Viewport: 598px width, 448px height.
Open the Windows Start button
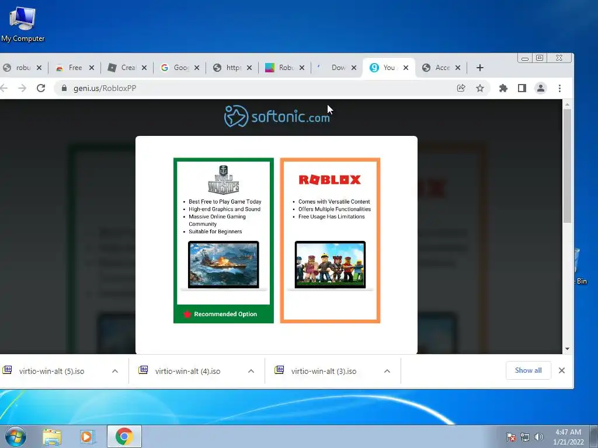click(16, 436)
